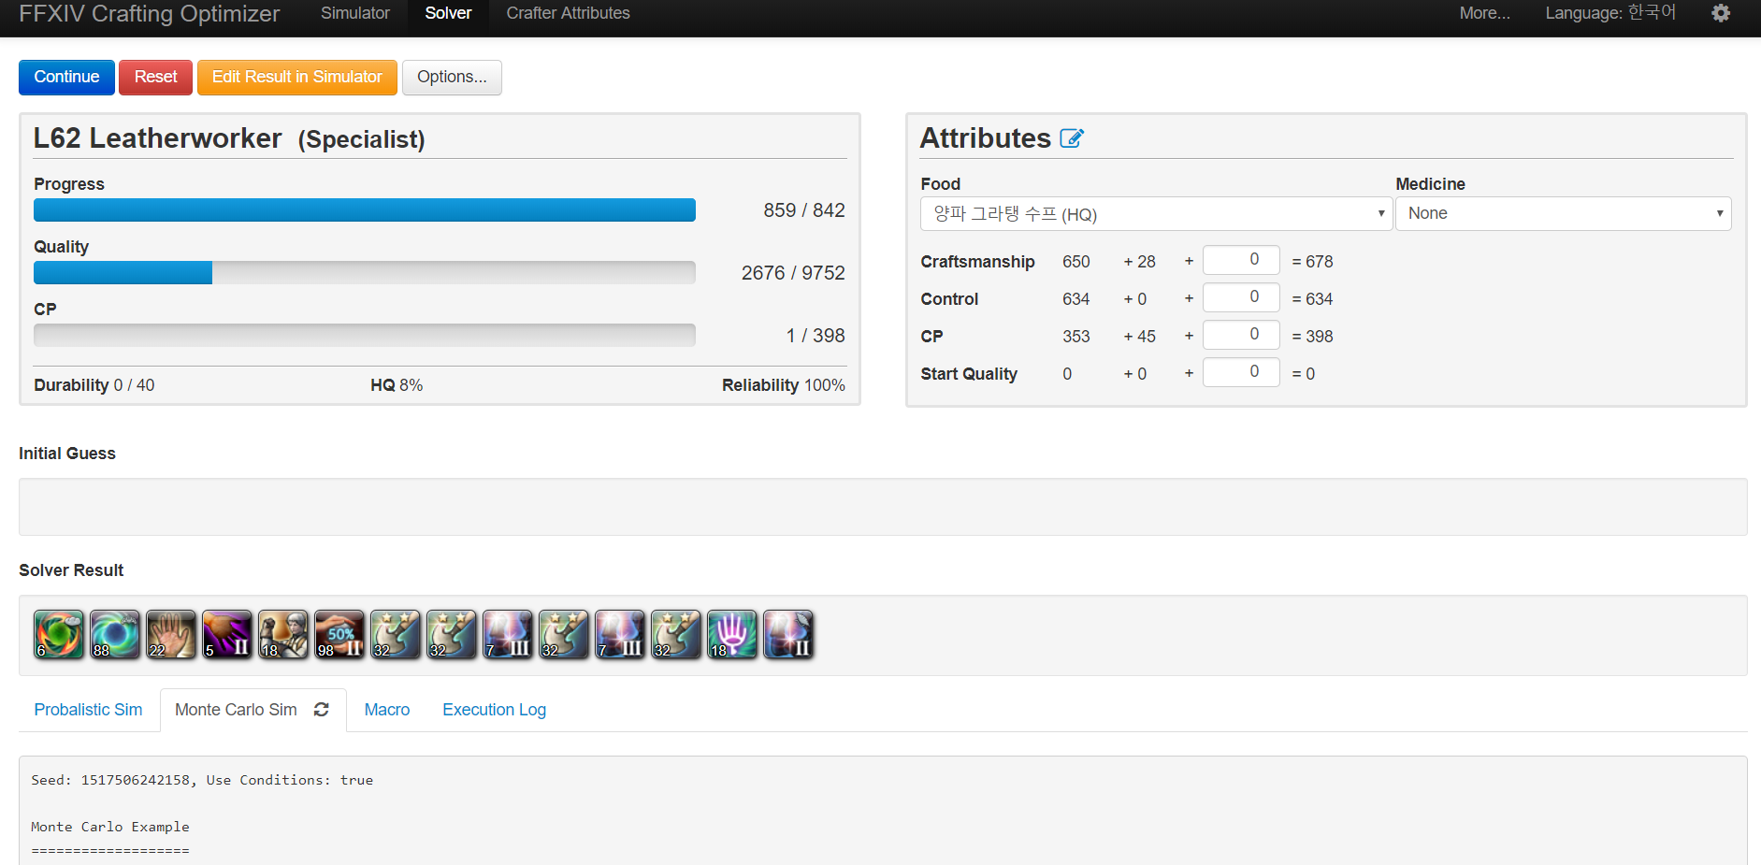Click the L62 Leatherworker recipe heading
1761x865 pixels.
229,138
